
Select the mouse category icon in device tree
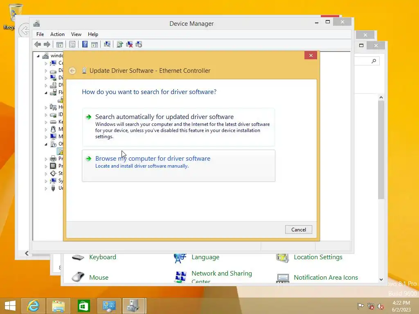click(x=53, y=129)
